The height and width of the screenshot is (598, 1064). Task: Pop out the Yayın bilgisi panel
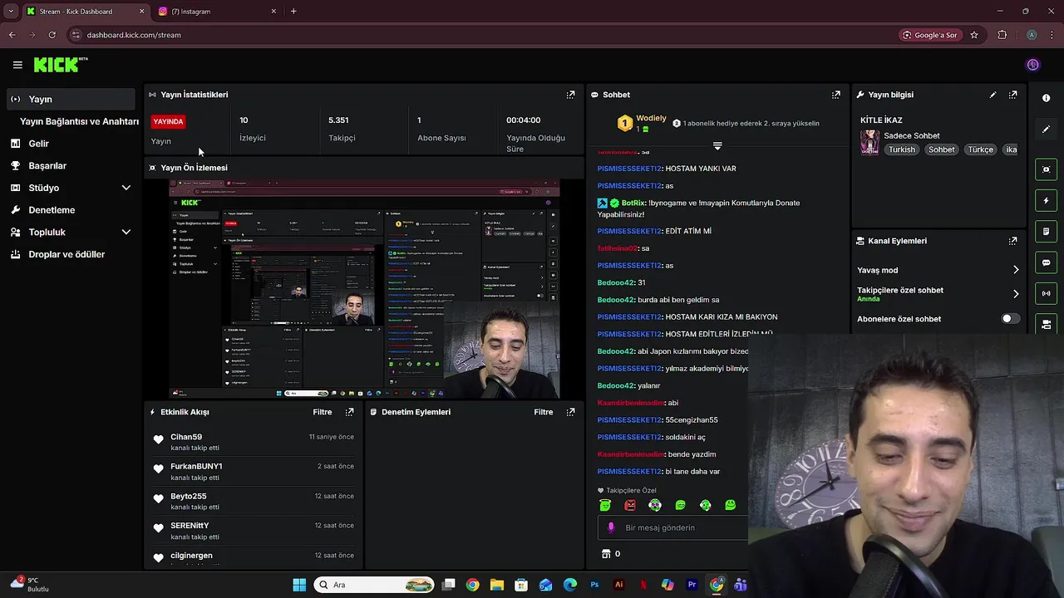pyautogui.click(x=1012, y=95)
